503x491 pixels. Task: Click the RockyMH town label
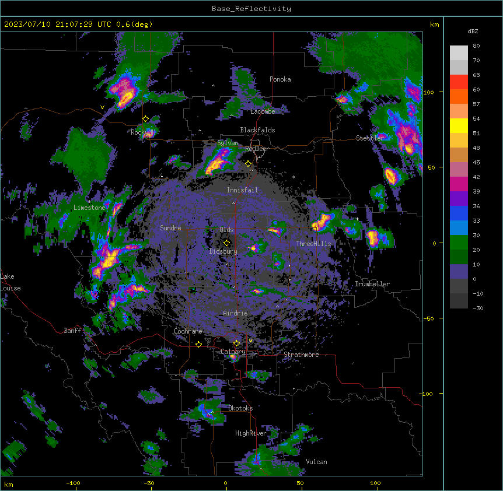click(143, 132)
